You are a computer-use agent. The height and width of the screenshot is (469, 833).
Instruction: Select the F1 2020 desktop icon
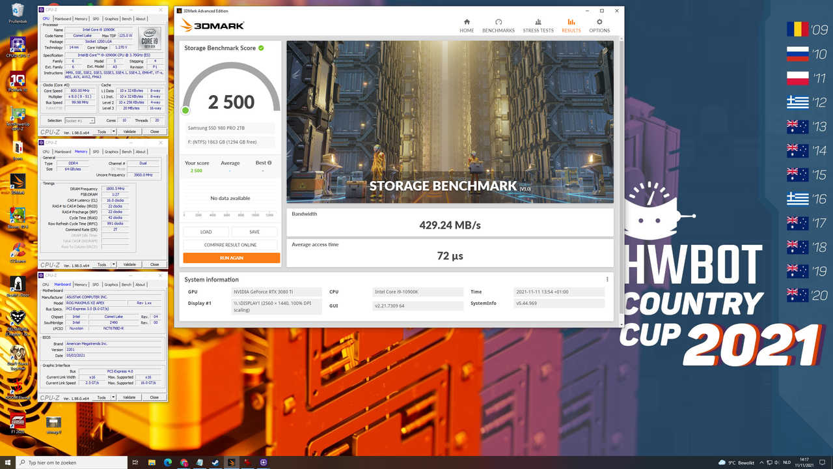(18, 423)
